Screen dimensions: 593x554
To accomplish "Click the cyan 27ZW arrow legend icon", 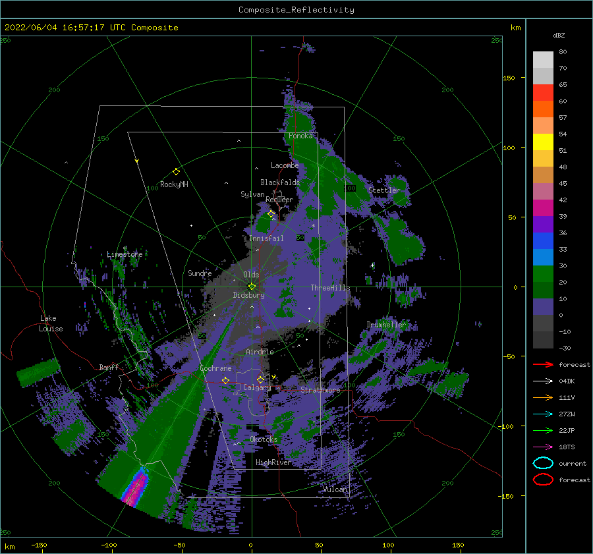I will pyautogui.click(x=543, y=414).
